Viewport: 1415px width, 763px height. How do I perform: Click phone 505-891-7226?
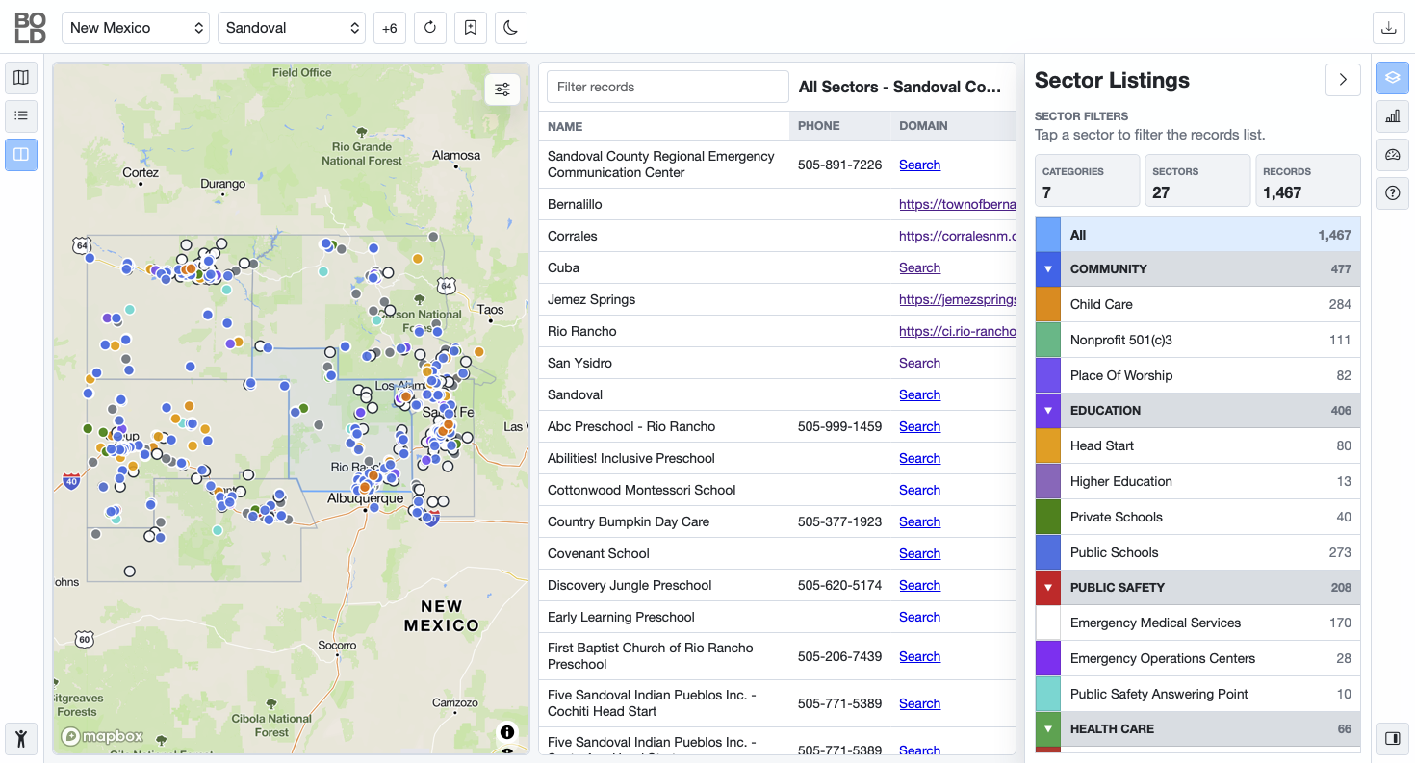(839, 165)
